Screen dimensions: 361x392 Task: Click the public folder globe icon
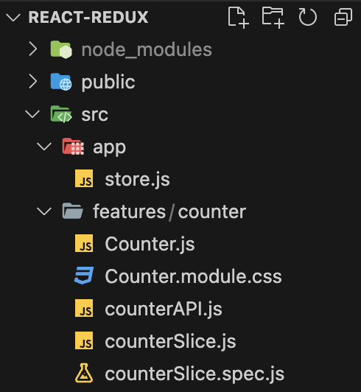61,82
